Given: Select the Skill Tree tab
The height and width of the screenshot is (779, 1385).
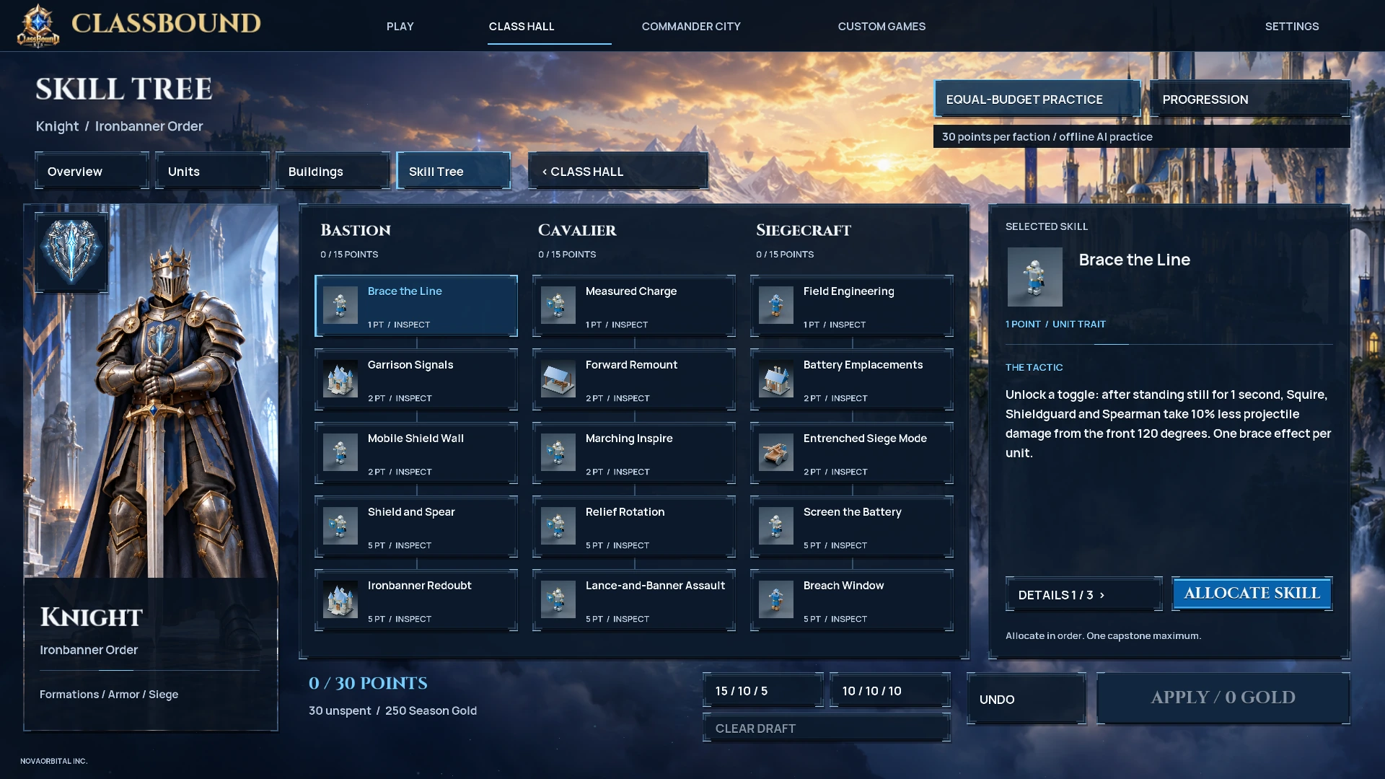Looking at the screenshot, I should (454, 171).
